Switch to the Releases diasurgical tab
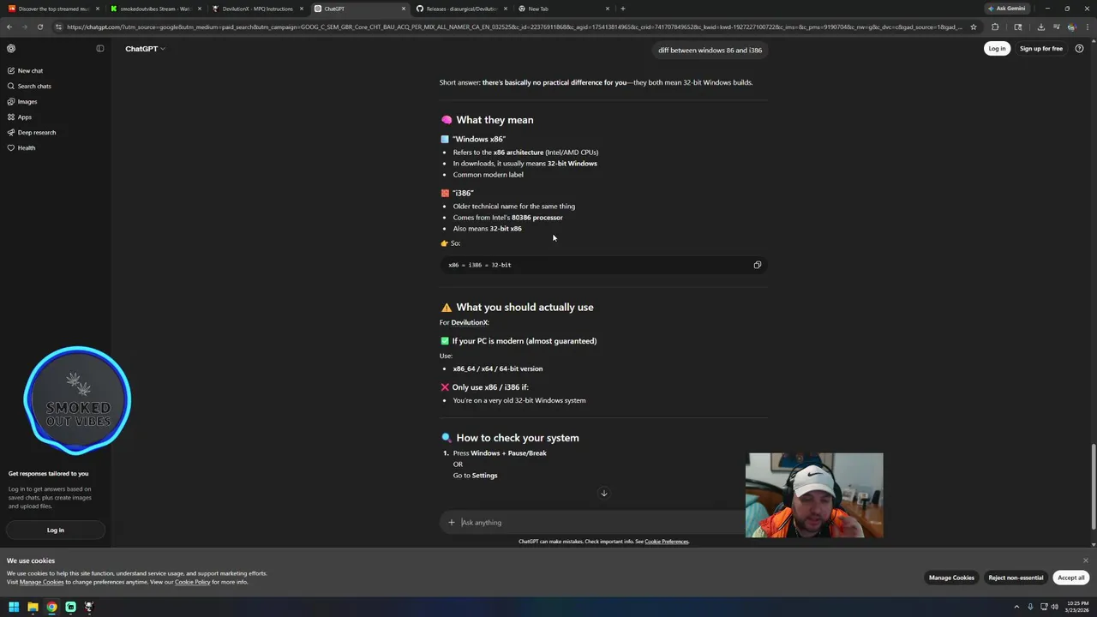Image resolution: width=1097 pixels, height=617 pixels. click(461, 9)
